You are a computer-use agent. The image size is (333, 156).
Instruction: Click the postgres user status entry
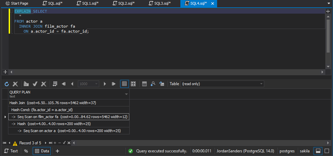click(287, 151)
